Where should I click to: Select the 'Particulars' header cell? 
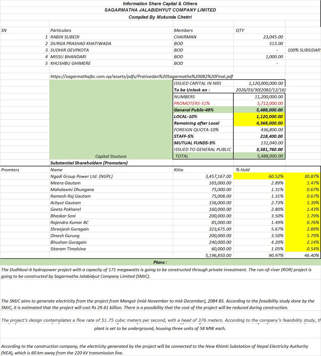tap(111, 30)
